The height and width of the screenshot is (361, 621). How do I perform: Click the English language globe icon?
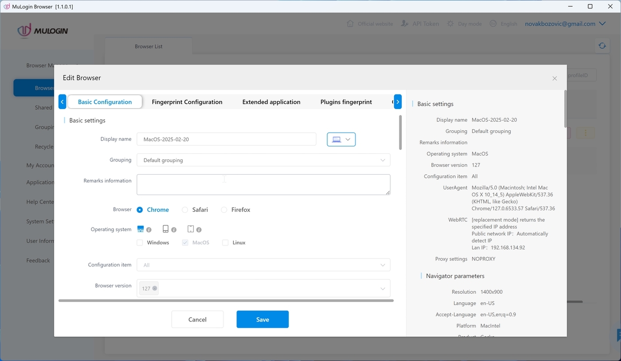pos(493,24)
